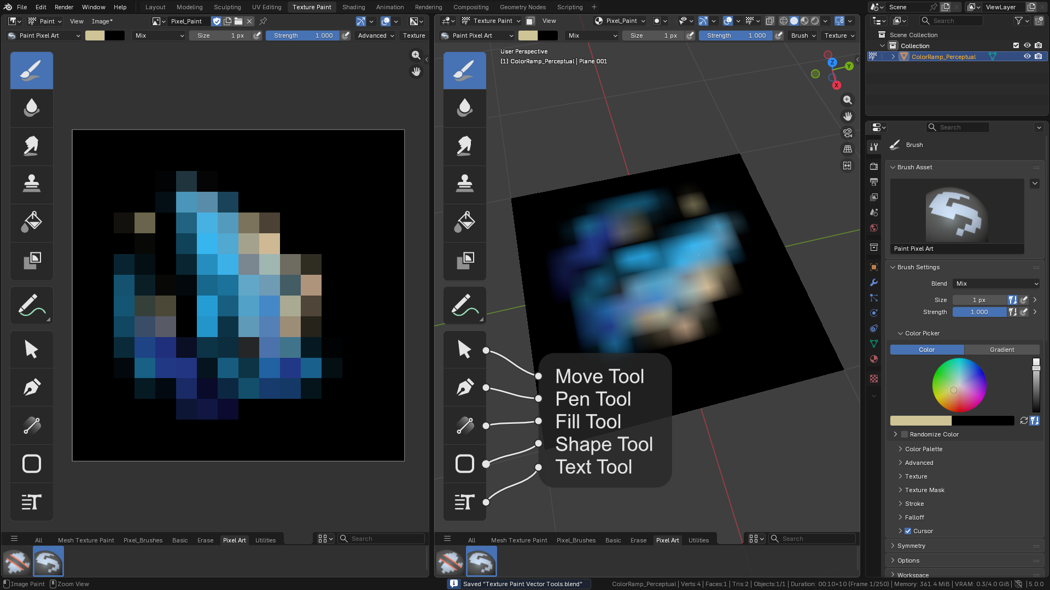Click the color wheel in Color Picker

pyautogui.click(x=959, y=385)
